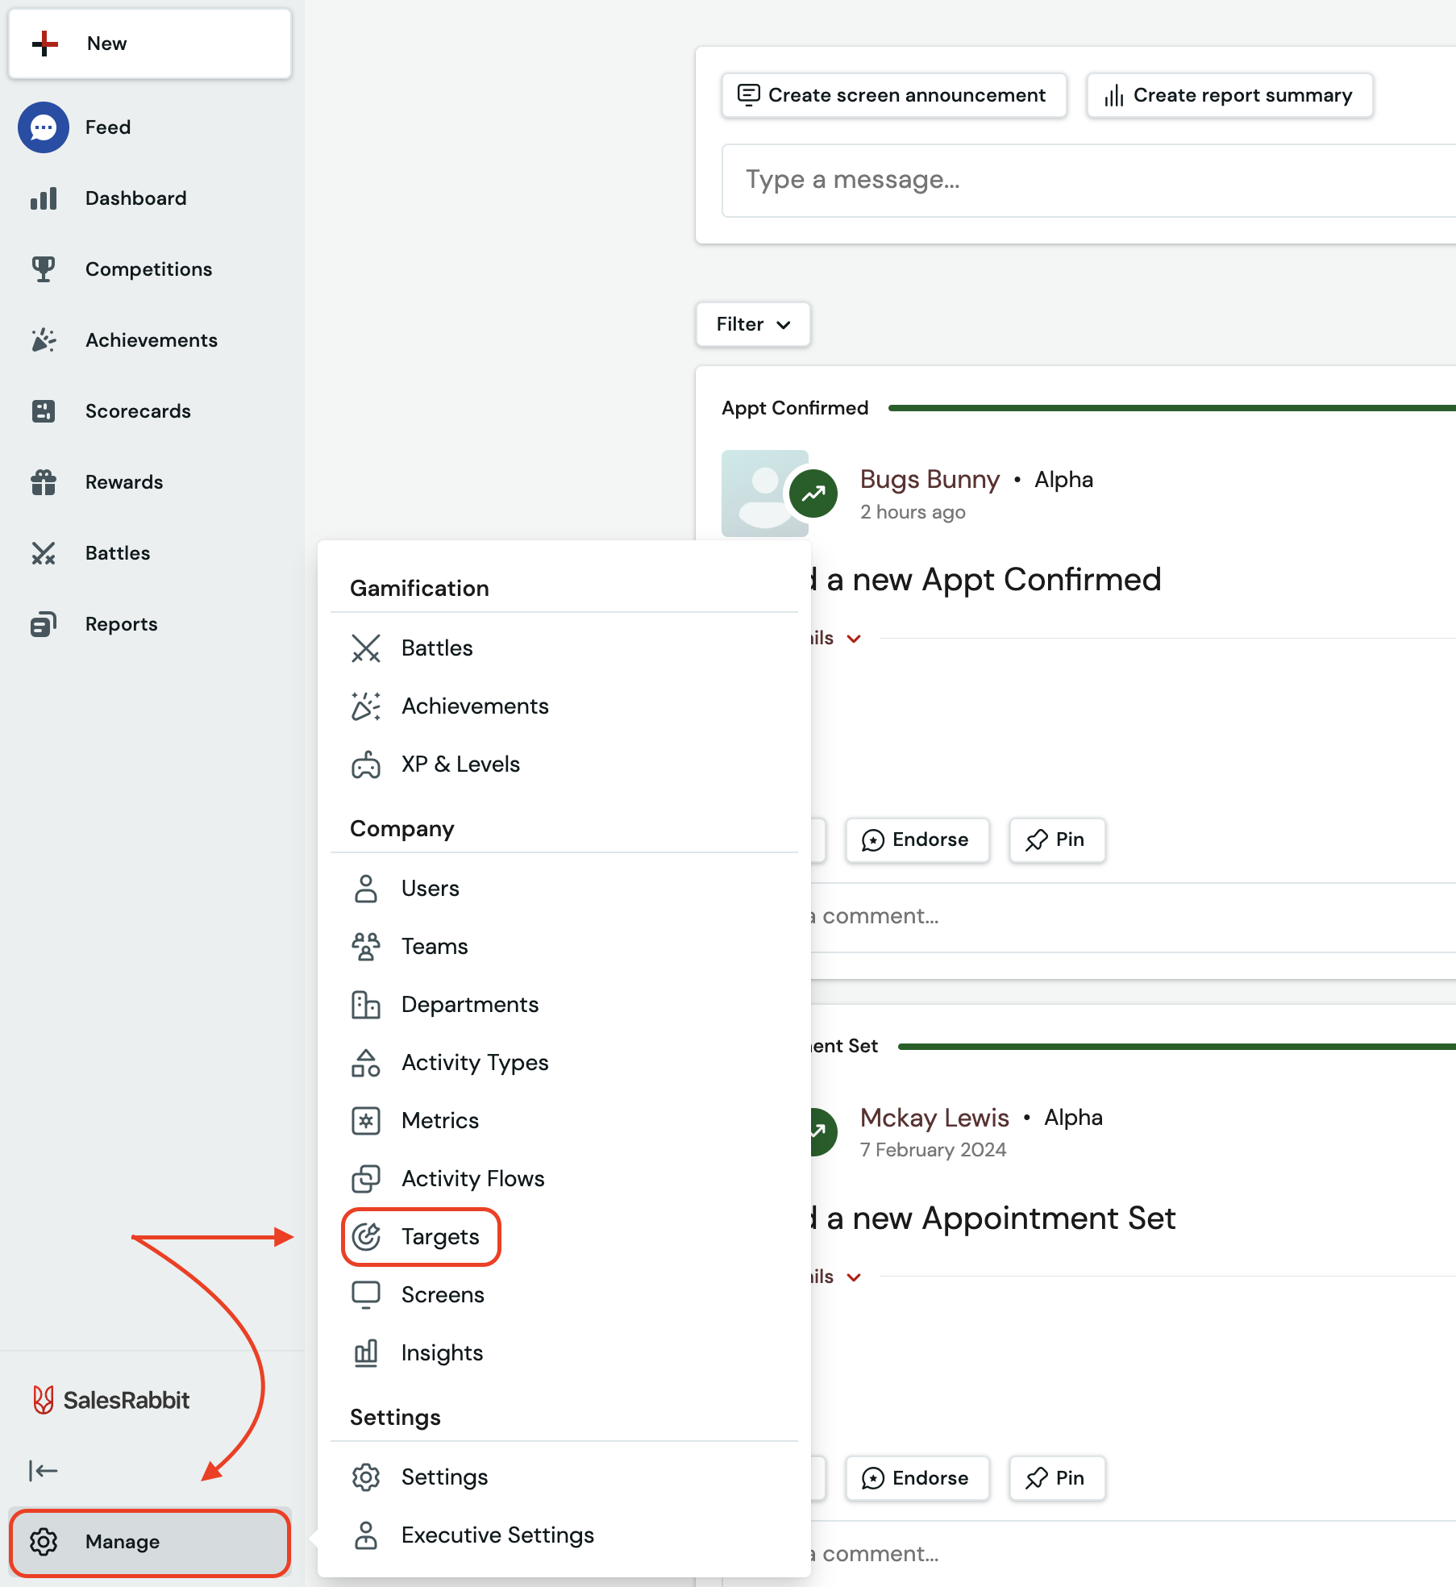Expand details chevron under Appointment Set post
Screen dimensions: 1456x1587
855,1277
